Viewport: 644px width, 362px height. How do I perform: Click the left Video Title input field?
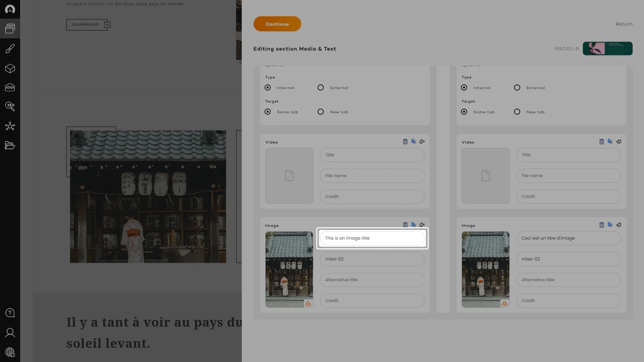point(372,155)
